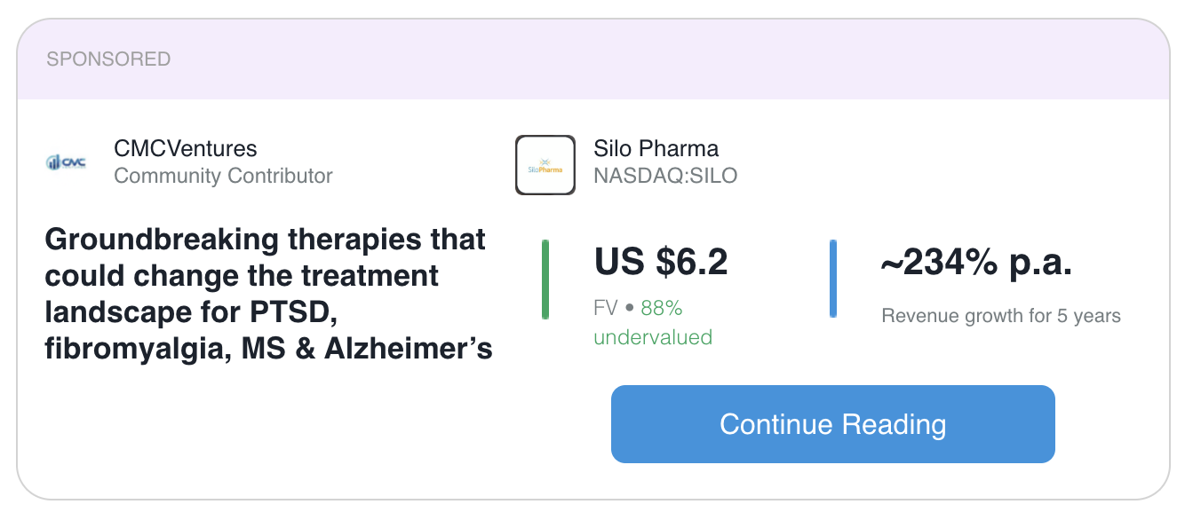Select the US $6.2 fair value figure
1185x520 pixels.
(661, 262)
